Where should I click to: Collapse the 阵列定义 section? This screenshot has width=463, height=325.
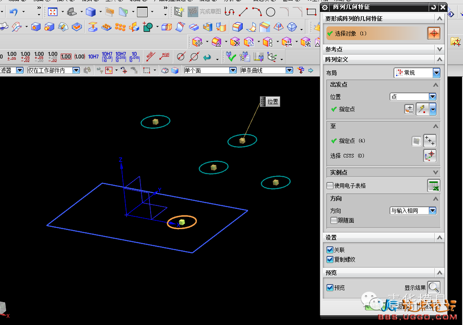point(439,59)
